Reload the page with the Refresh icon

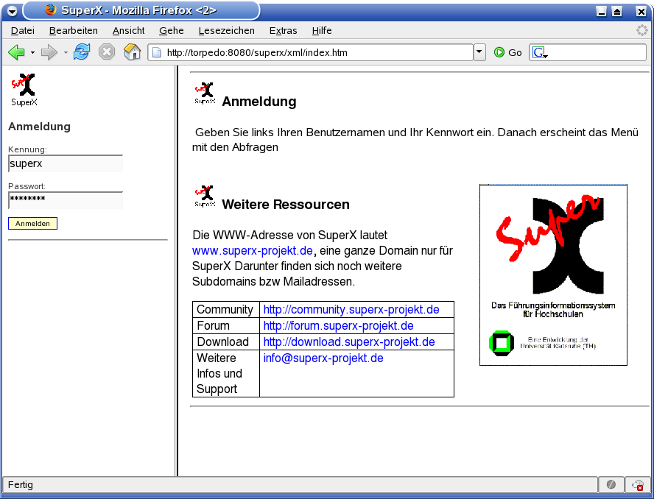tap(82, 52)
